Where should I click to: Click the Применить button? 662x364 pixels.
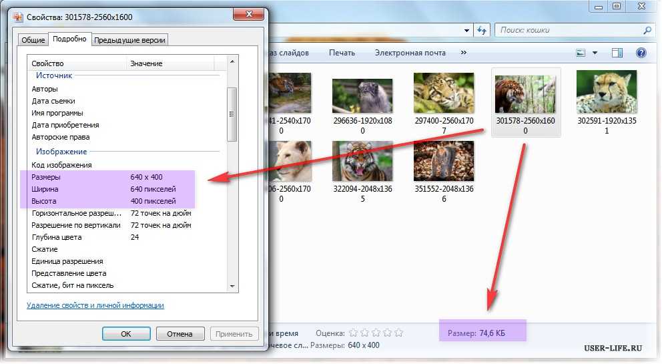[234, 333]
